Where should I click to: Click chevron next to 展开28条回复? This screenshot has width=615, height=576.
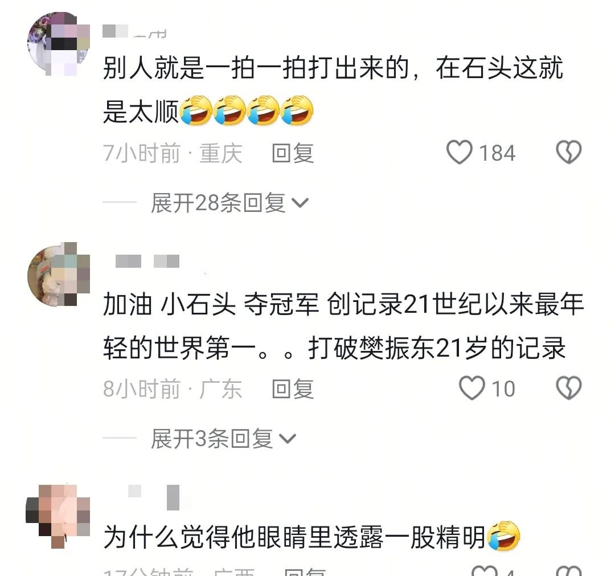301,203
